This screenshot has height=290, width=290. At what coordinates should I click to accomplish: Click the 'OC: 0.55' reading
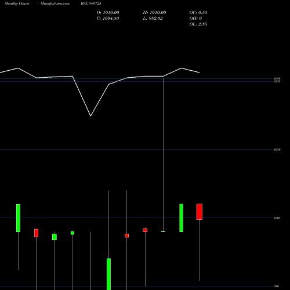click(198, 13)
